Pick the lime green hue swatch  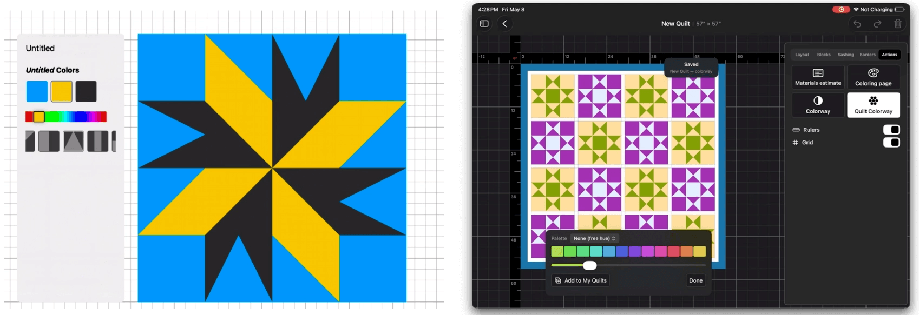(557, 251)
